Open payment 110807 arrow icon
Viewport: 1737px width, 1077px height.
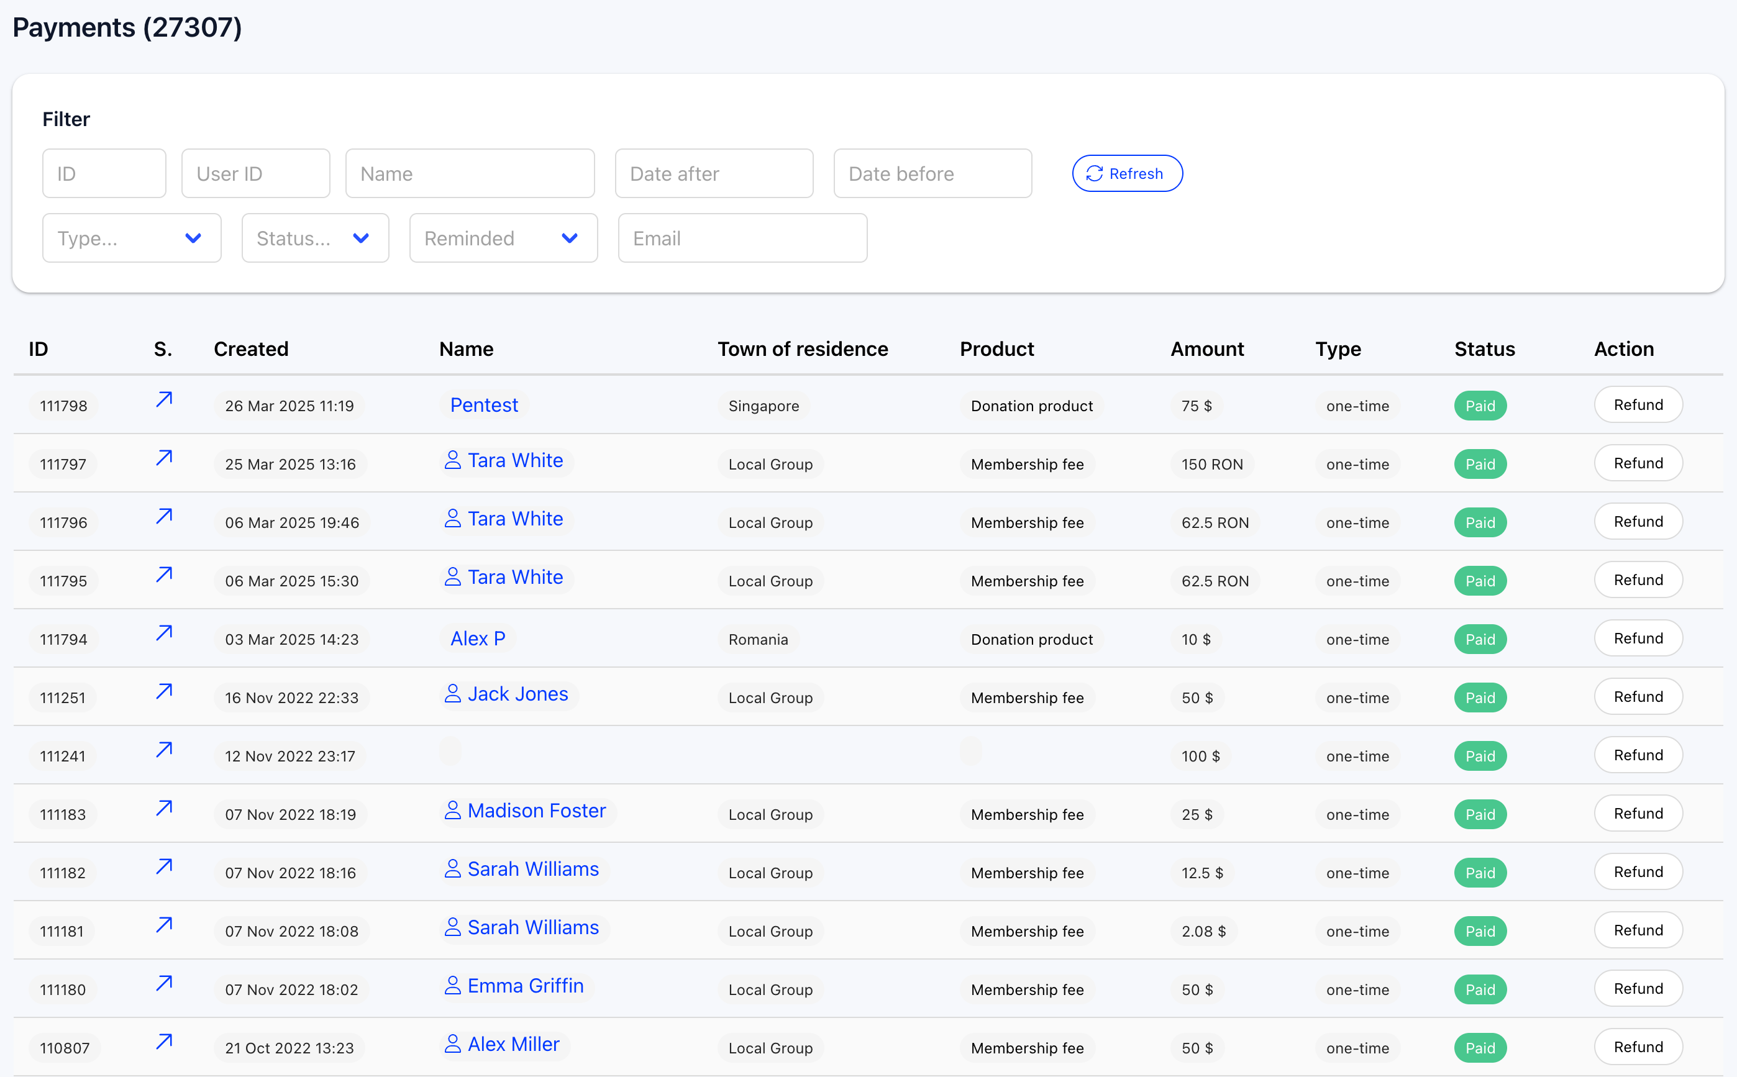tap(164, 1042)
